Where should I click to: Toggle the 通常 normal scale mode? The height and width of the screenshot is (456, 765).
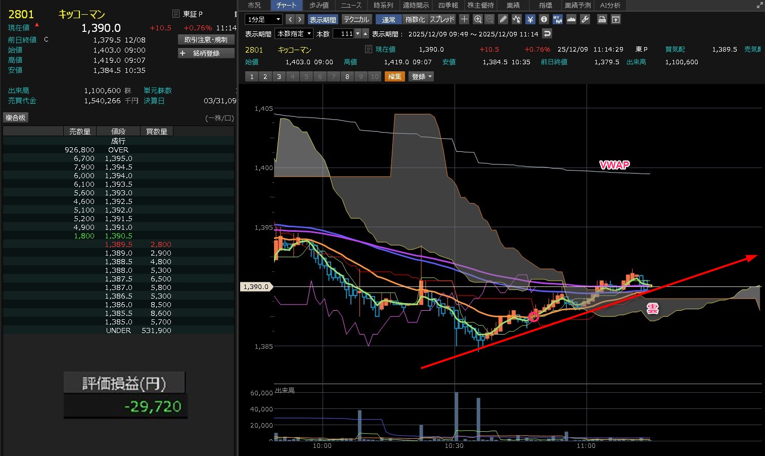click(388, 19)
